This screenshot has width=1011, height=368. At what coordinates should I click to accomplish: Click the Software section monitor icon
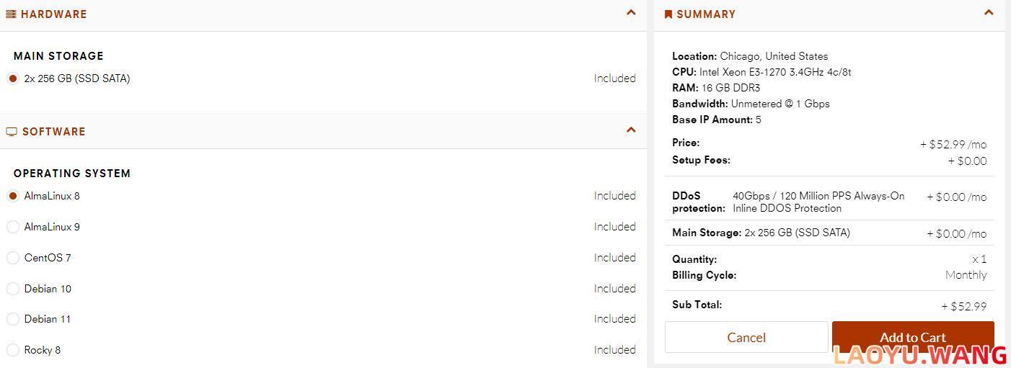point(12,132)
